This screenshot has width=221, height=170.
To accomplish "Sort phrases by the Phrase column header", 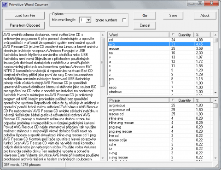I will pyautogui.click(x=139, y=100).
